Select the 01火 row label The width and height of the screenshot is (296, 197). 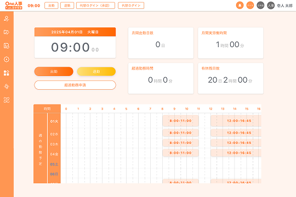tap(54, 121)
